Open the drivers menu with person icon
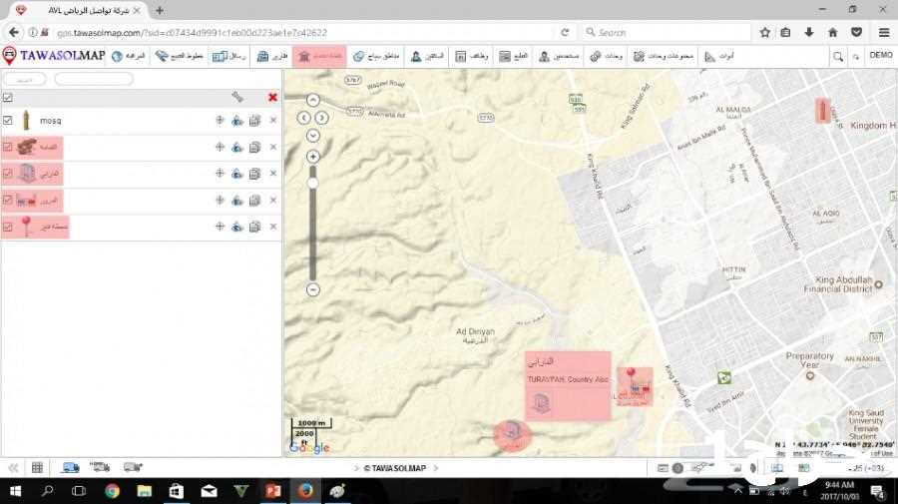The width and height of the screenshot is (898, 504). [x=427, y=56]
